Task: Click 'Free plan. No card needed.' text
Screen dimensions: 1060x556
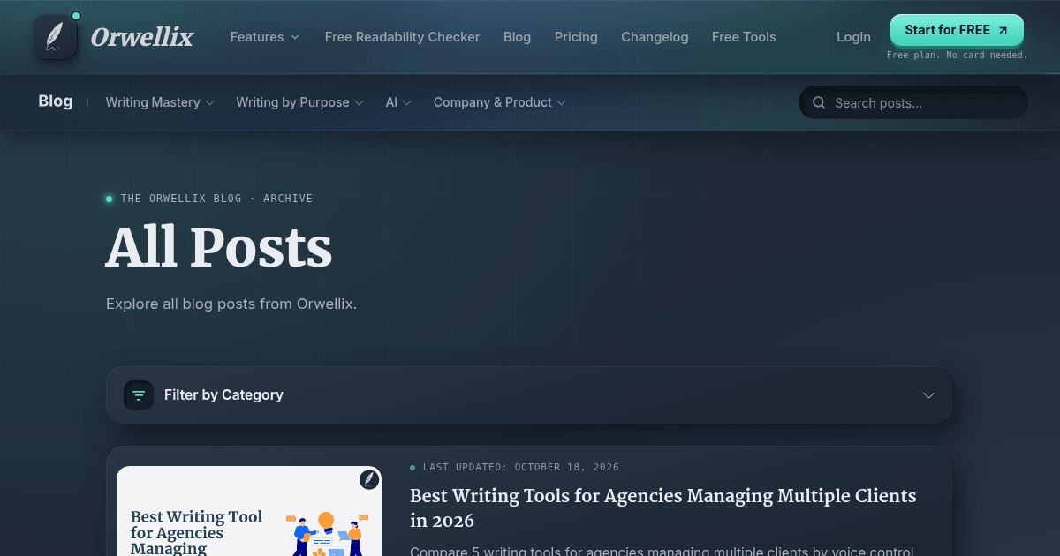Action: tap(957, 56)
